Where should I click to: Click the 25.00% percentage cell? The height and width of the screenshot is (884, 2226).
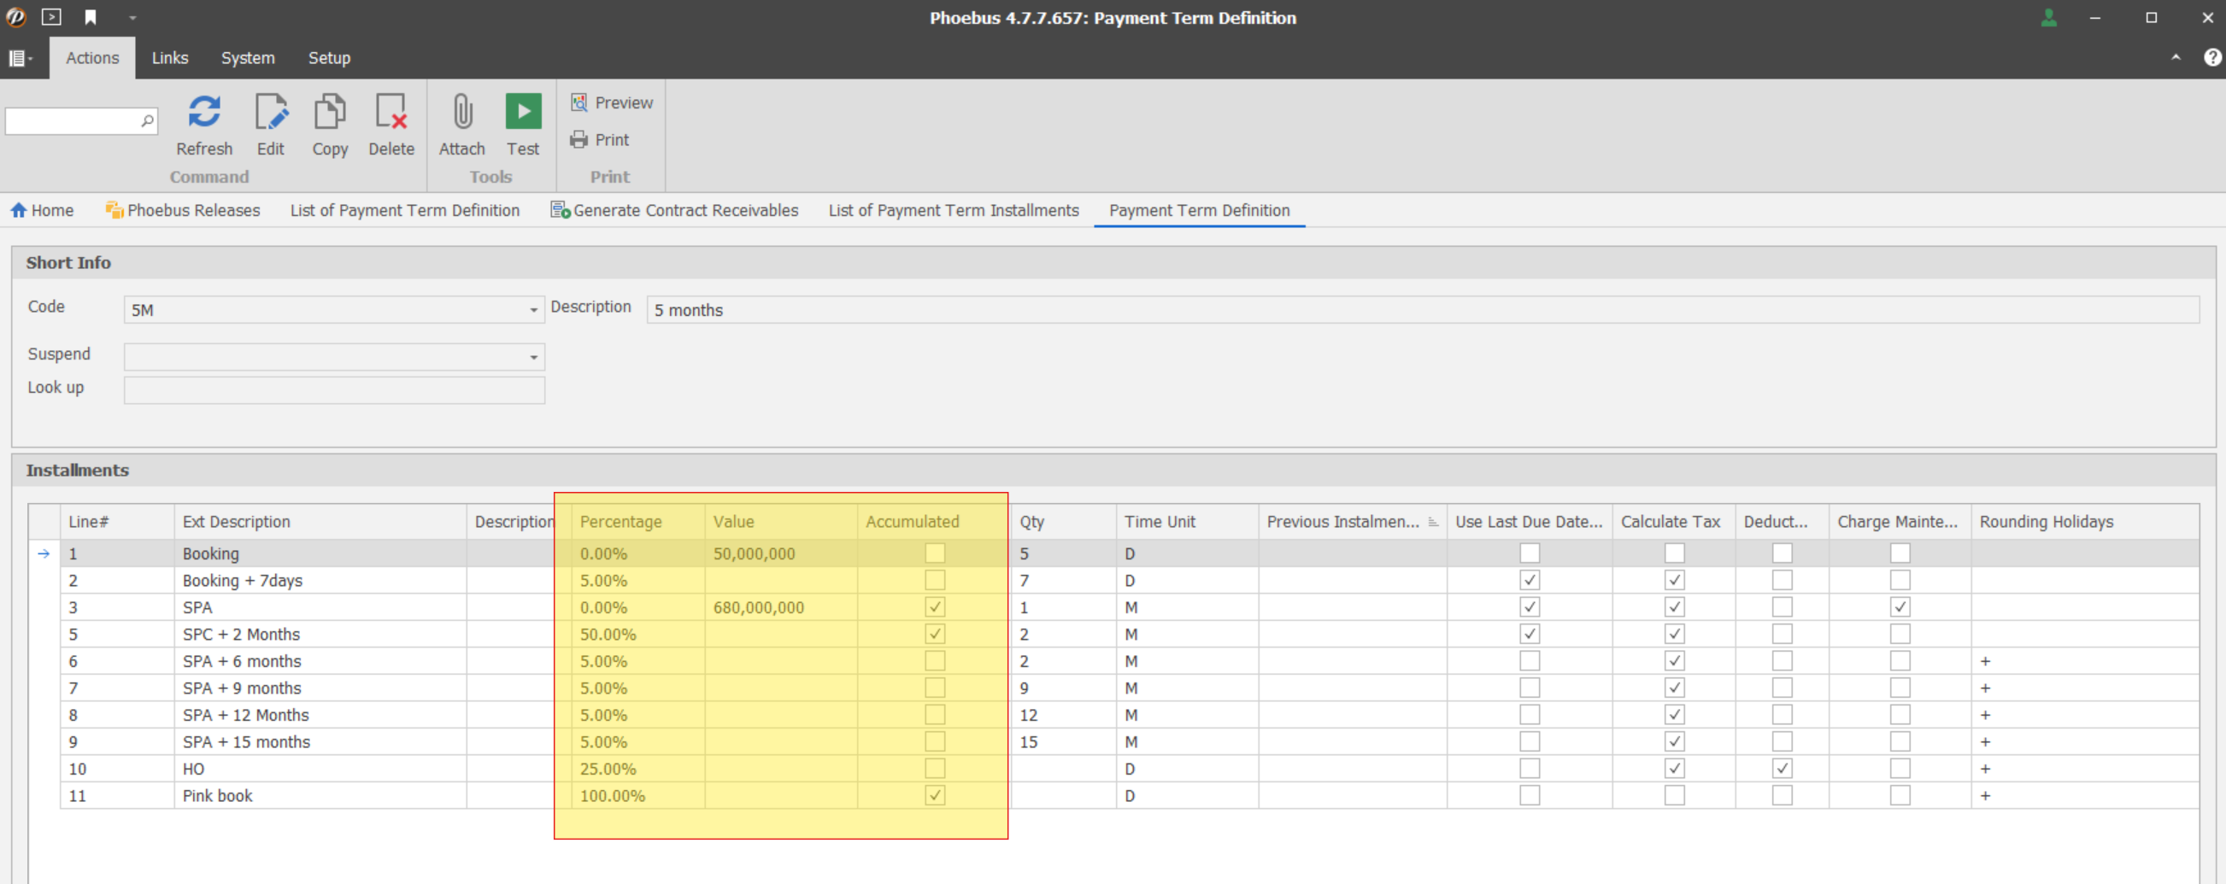click(637, 768)
